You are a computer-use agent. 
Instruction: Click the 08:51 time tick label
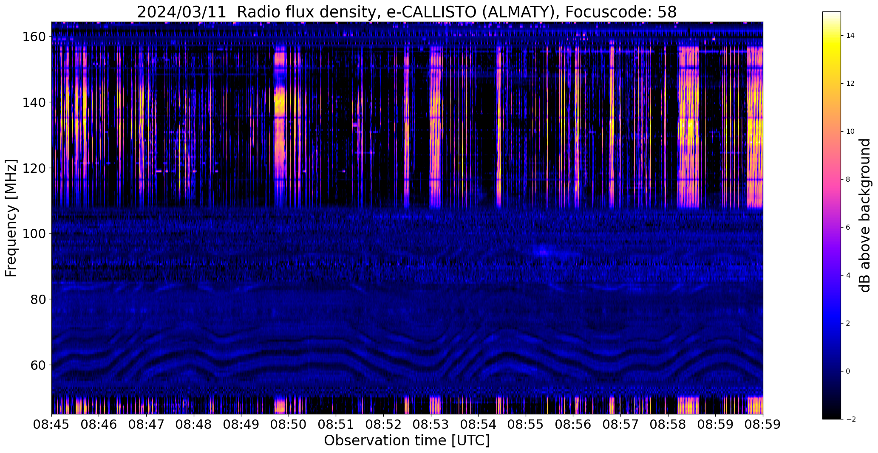(336, 425)
